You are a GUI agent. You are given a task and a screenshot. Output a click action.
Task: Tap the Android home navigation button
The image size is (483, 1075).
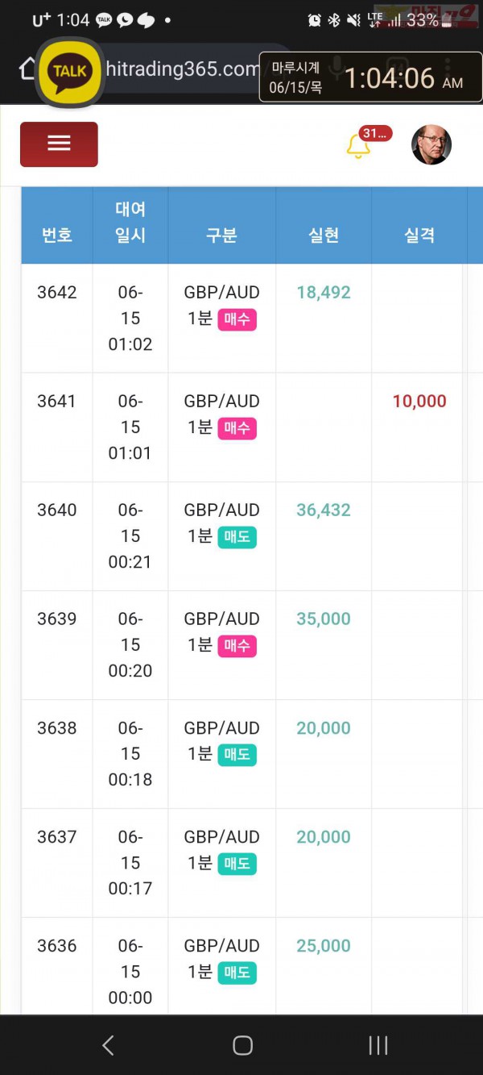(242, 1046)
